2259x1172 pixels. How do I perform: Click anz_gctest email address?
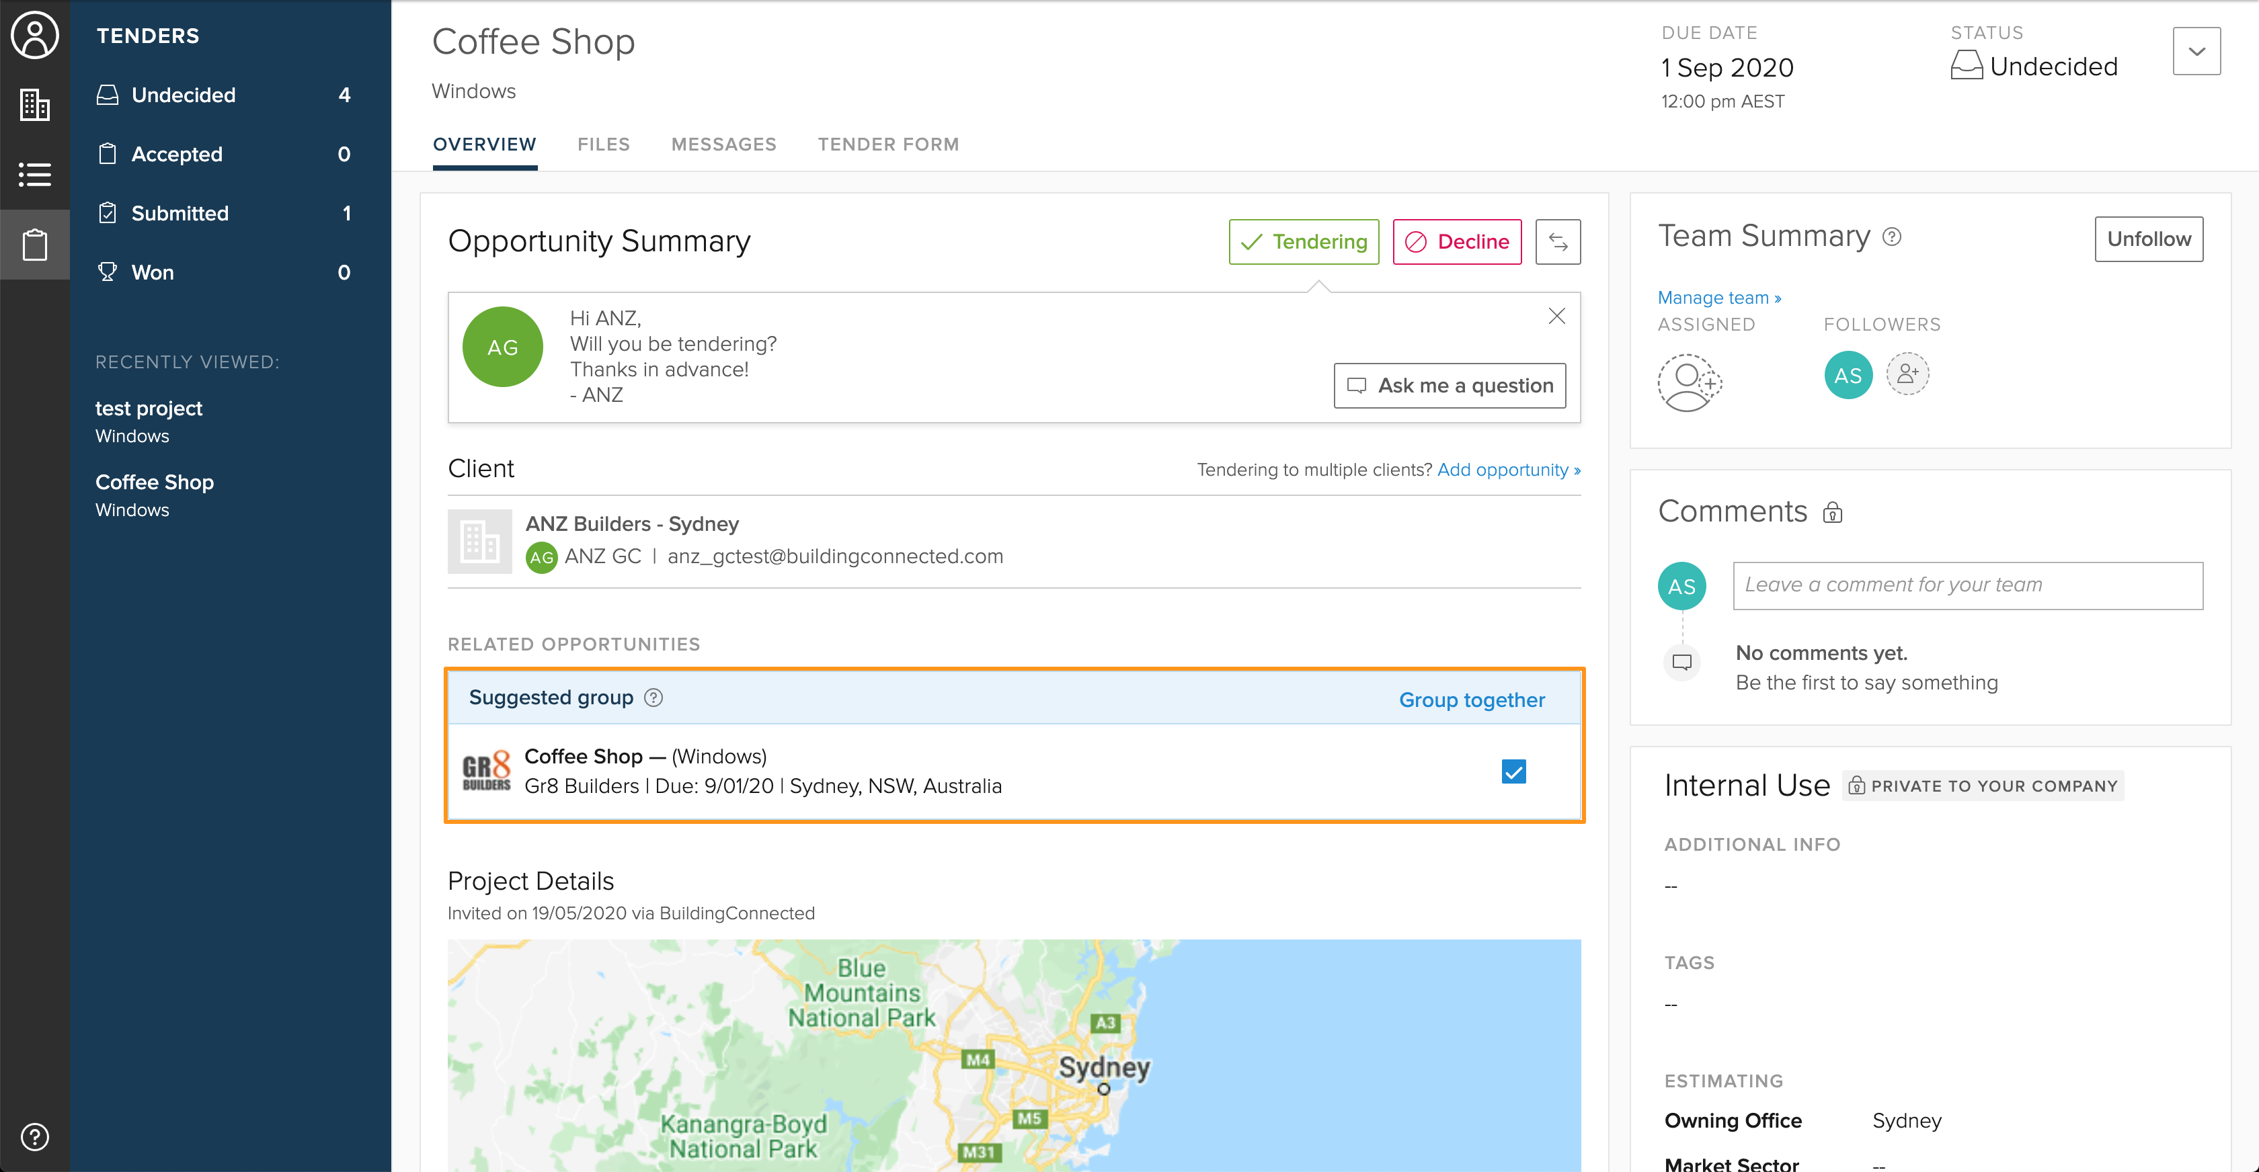click(835, 556)
